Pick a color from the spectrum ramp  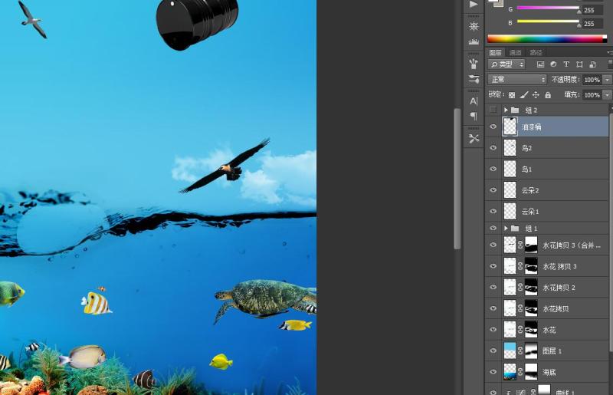(x=547, y=38)
